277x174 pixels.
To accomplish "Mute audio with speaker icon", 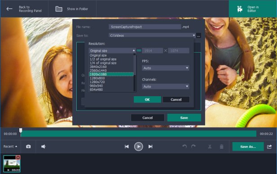I will [43, 147].
